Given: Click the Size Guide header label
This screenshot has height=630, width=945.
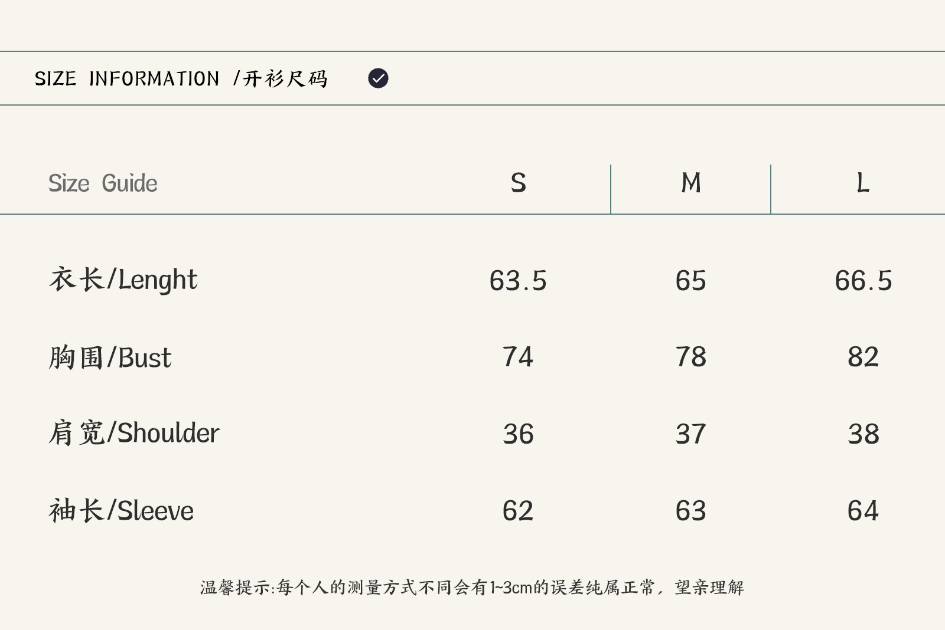Looking at the screenshot, I should click(x=103, y=183).
